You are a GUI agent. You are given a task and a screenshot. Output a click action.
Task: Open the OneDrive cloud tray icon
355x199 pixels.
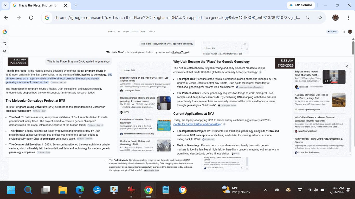(x=277, y=190)
